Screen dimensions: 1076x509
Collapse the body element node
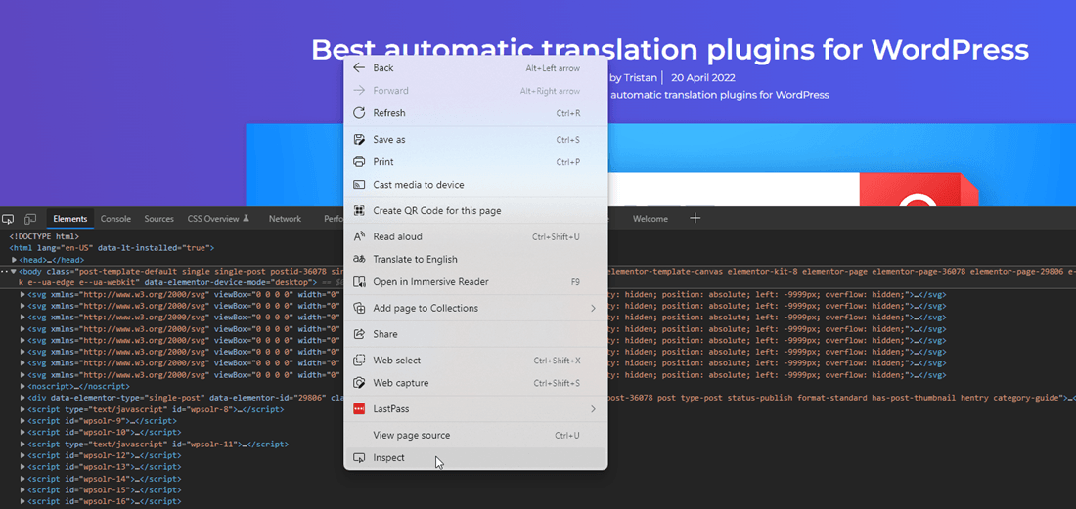[x=13, y=272]
